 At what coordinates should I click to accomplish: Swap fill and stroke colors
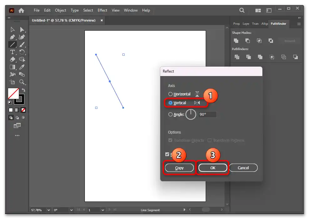coord(23,90)
